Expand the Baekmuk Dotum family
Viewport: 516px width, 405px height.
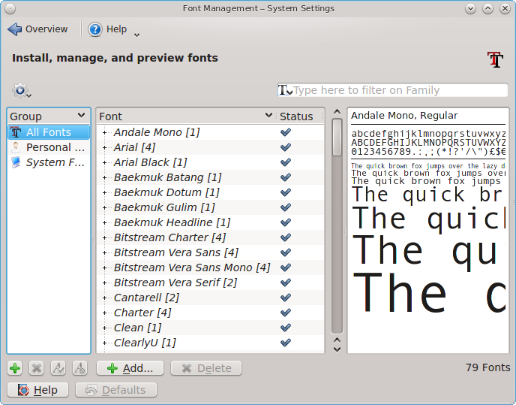(105, 192)
